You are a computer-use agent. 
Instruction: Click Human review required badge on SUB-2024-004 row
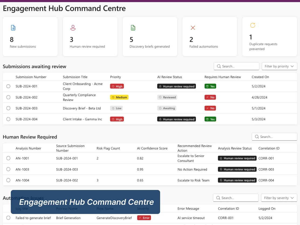tap(176, 119)
